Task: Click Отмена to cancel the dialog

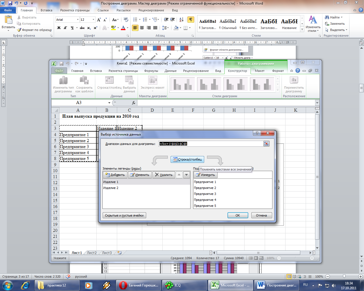Action: click(262, 215)
